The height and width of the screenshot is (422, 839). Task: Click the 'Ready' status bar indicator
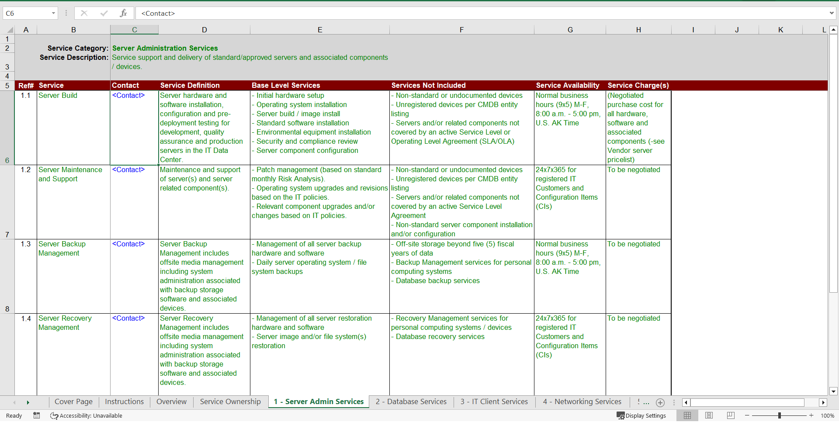14,415
